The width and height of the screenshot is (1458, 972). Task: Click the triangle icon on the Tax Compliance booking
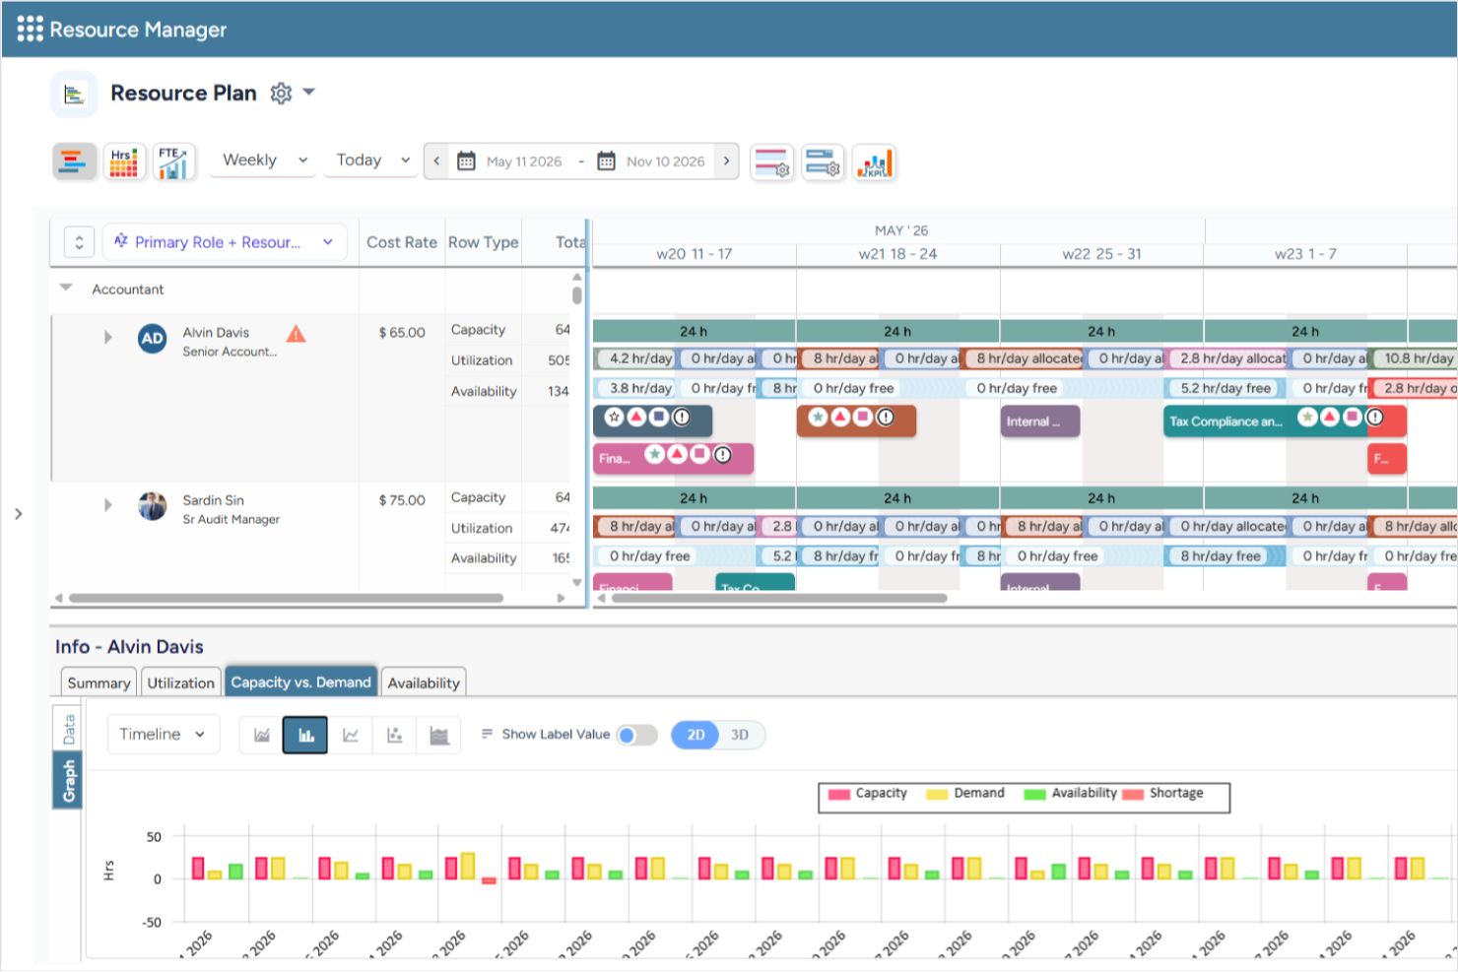(1330, 418)
